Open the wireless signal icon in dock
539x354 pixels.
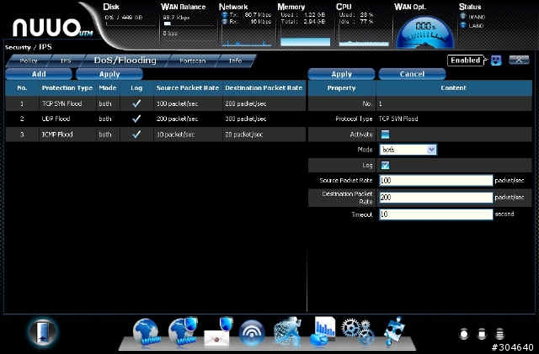(252, 333)
